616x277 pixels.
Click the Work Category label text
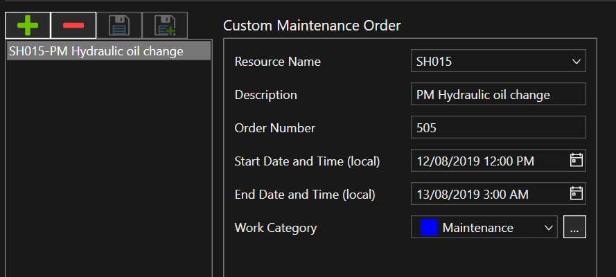tap(276, 227)
